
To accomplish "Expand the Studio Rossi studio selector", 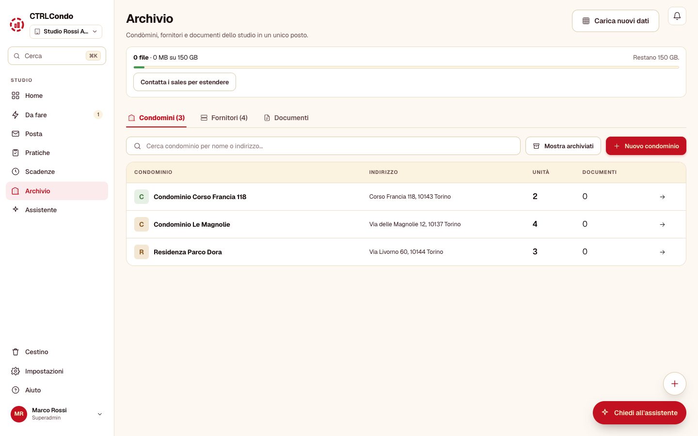I will pyautogui.click(x=66, y=31).
